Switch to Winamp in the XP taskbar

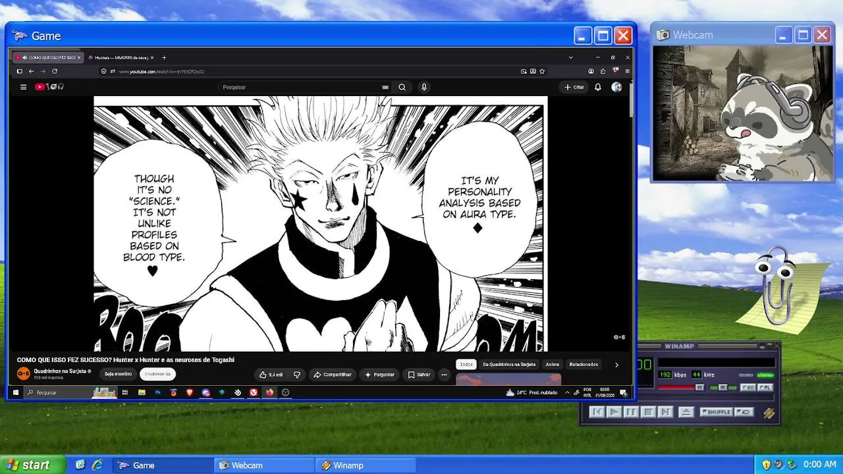pos(366,465)
